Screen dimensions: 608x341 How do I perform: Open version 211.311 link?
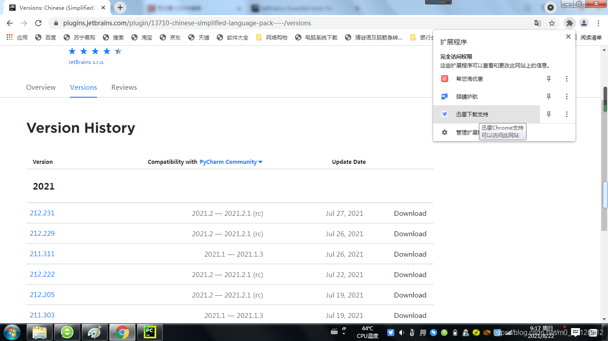click(x=42, y=254)
